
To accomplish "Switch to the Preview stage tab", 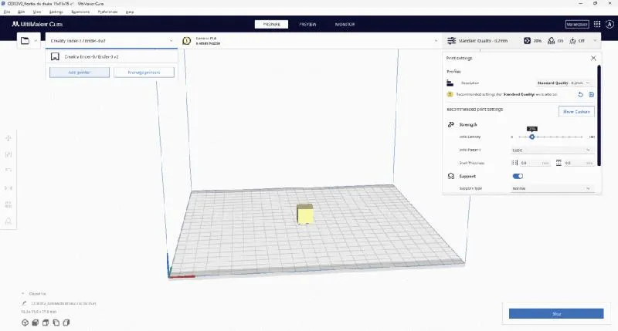I will click(307, 25).
